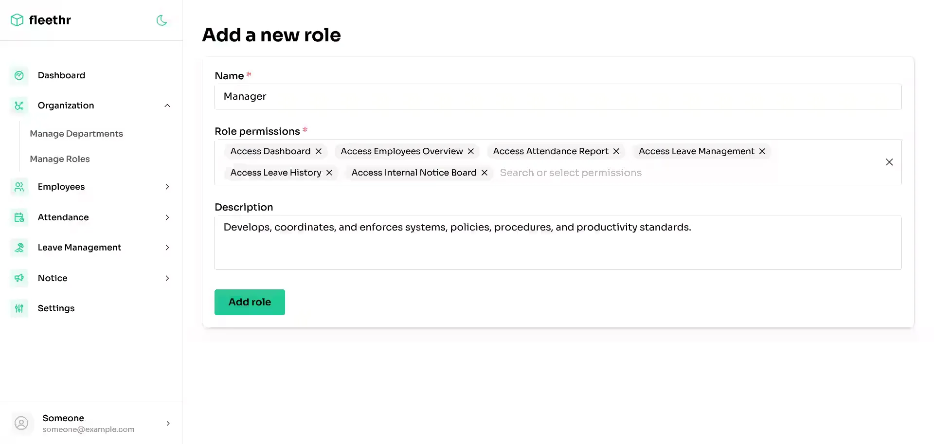934x444 pixels.
Task: Clear all selected role permissions
Action: point(889,162)
